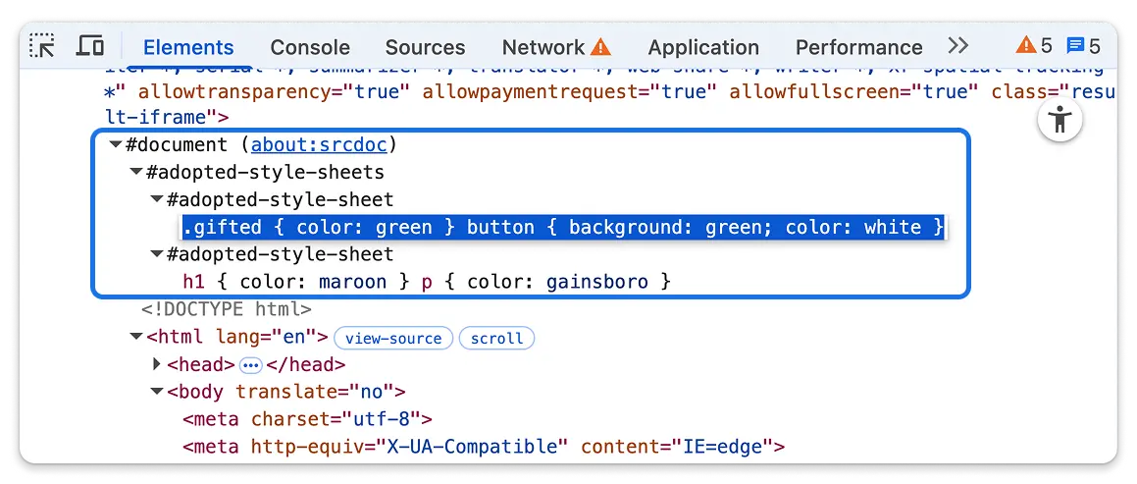The height and width of the screenshot is (484, 1137).
Task: Collapse the #adopted-style-sheets node
Action: tap(136, 173)
